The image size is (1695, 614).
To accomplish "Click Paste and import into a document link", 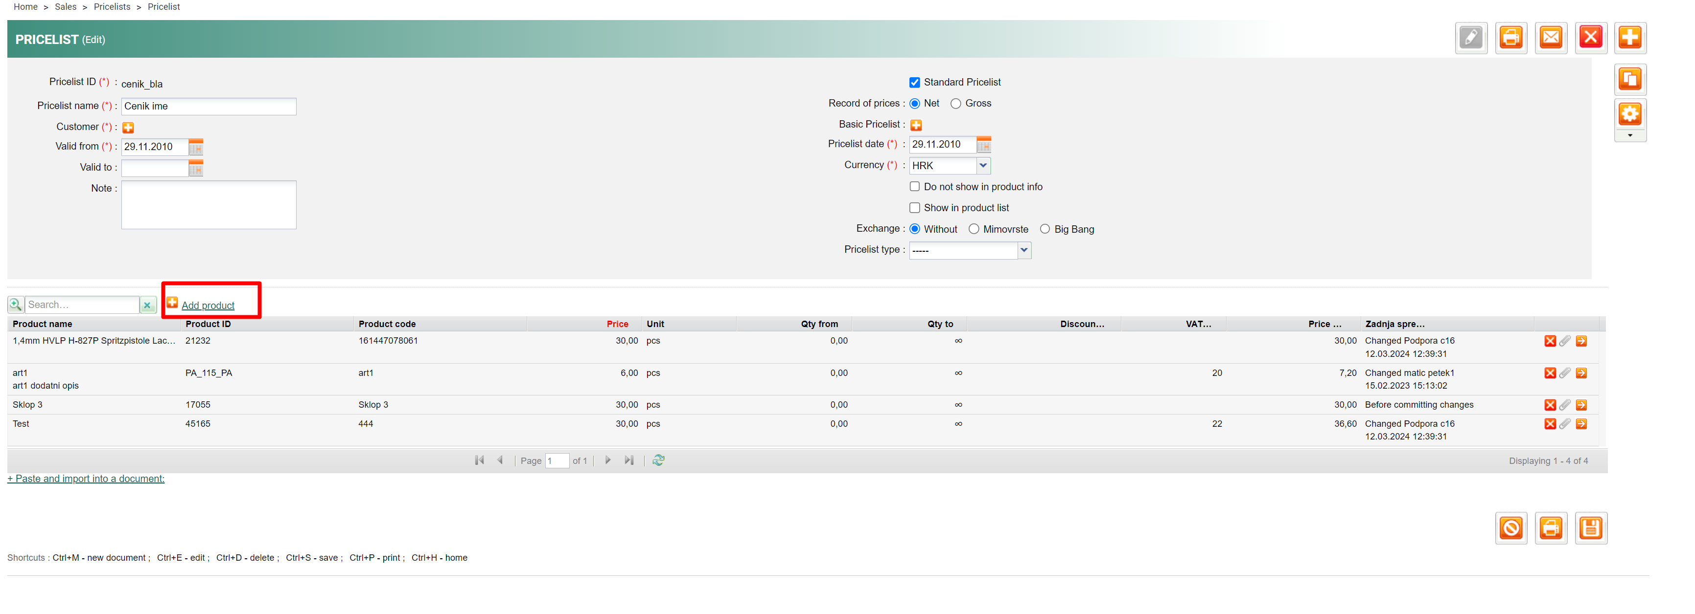I will coord(86,479).
